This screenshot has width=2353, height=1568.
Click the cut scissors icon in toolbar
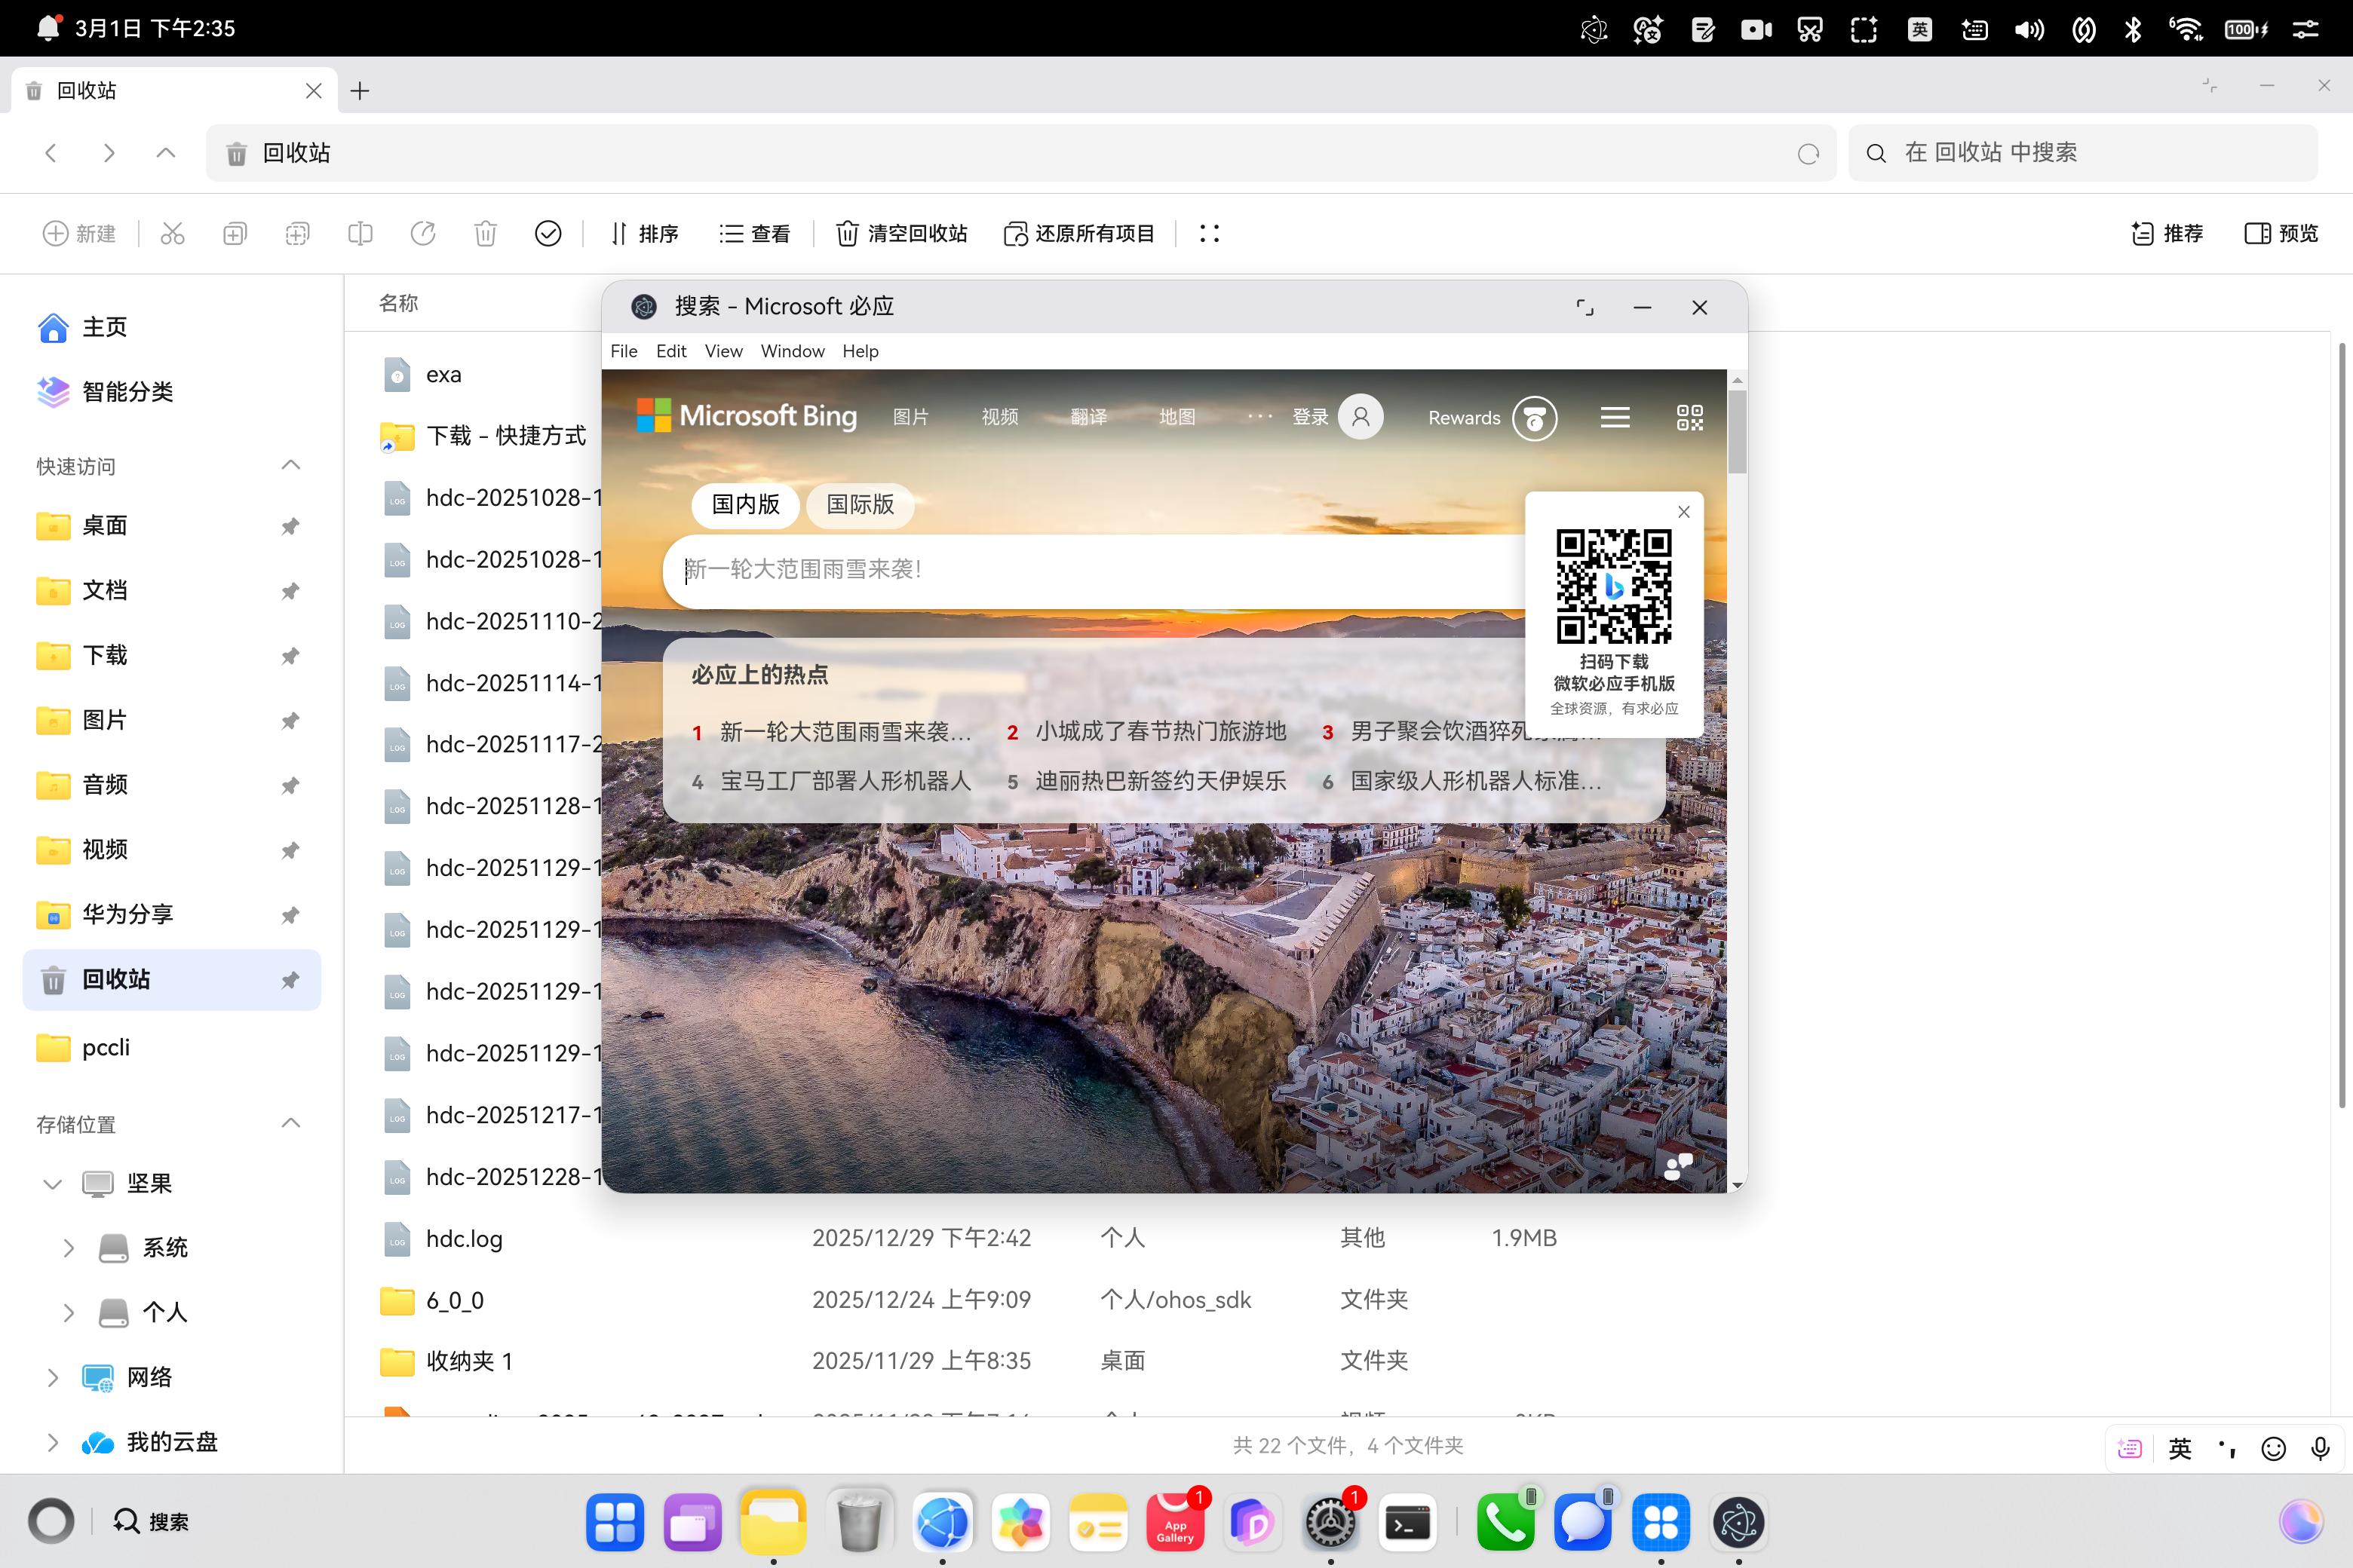172,233
